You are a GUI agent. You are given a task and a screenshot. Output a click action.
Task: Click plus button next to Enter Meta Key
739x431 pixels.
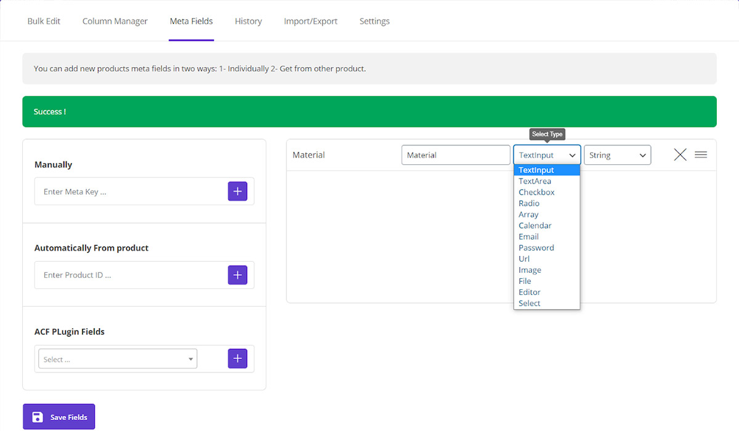click(x=237, y=191)
